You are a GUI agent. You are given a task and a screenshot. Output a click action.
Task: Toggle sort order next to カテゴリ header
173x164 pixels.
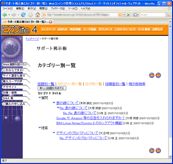(x=50, y=93)
